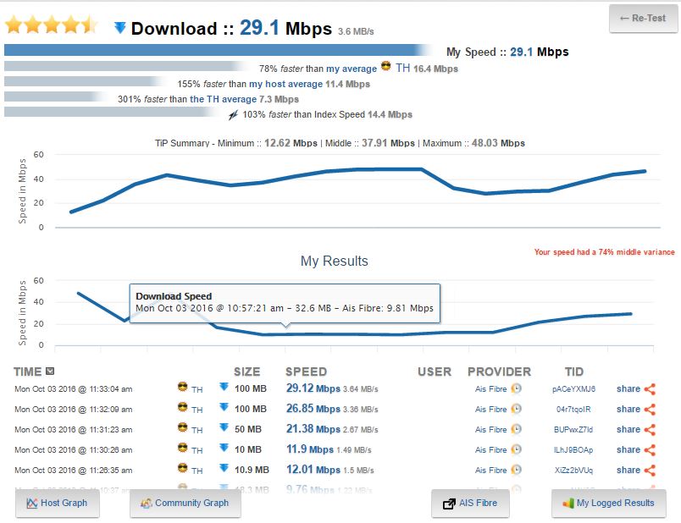The width and height of the screenshot is (681, 523).
Task: Click the clock icon beside Ais Fibre in first row
Action: (x=516, y=389)
